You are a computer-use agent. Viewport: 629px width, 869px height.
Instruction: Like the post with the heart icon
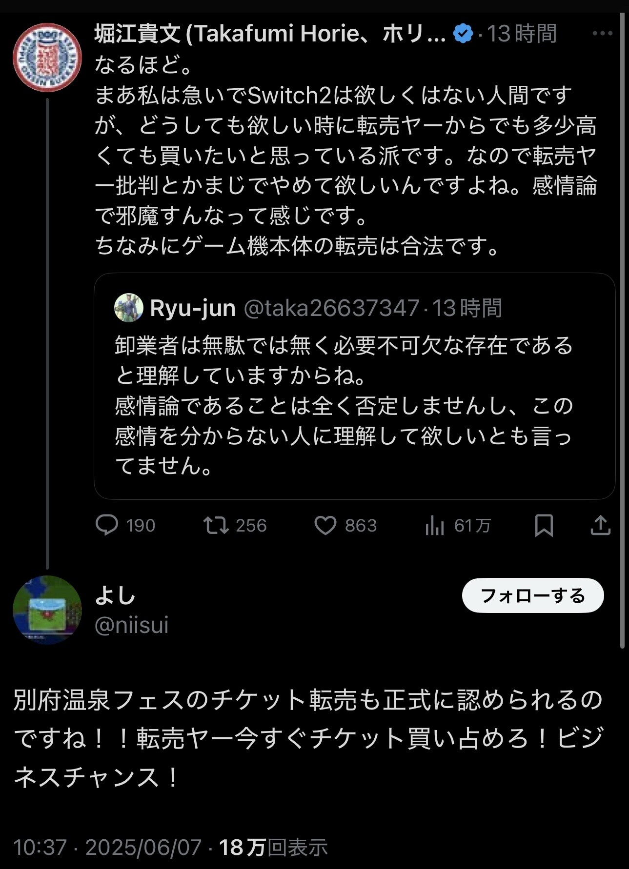pos(325,525)
